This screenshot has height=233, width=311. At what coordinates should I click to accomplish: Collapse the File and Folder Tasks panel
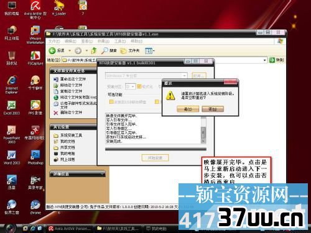[x=73, y=71]
